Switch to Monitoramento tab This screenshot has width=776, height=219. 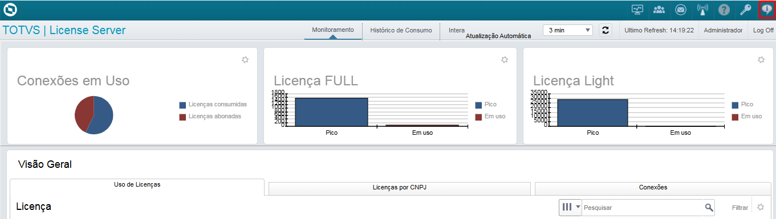[333, 30]
